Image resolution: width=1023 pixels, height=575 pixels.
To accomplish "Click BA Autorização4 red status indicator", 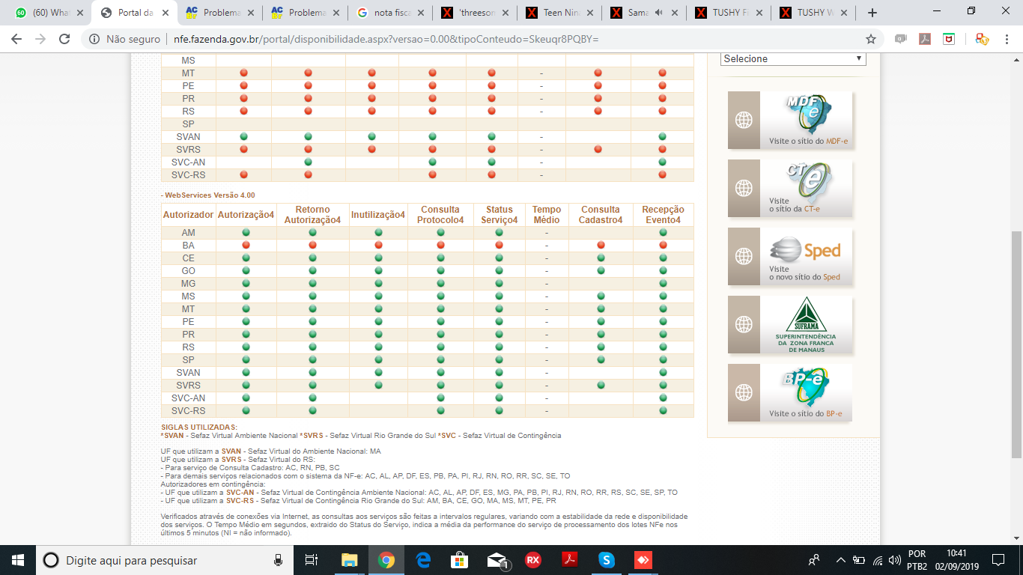I will pyautogui.click(x=246, y=245).
